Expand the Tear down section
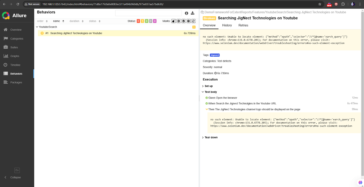364x187 pixels. 210,137
